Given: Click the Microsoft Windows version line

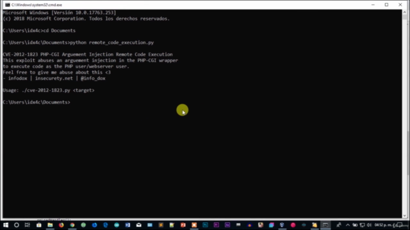Looking at the screenshot, I should tap(60, 13).
